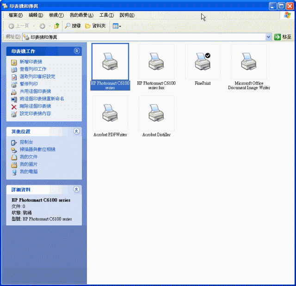Screen dimensions: 296x286
Task: Open the 我的最愛(A) menu
Action: point(81,15)
